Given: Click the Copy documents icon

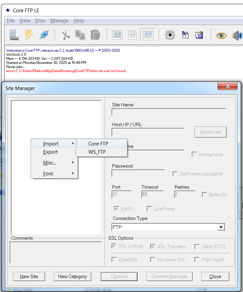Looking at the screenshot, I should (80, 35).
